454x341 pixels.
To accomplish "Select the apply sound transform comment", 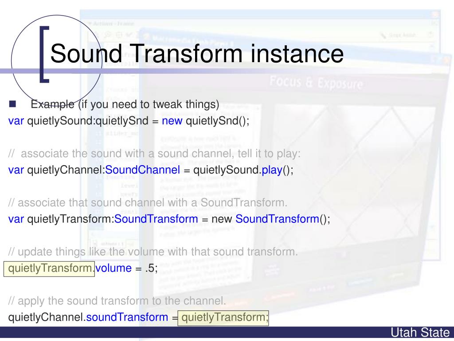I will point(117,301).
